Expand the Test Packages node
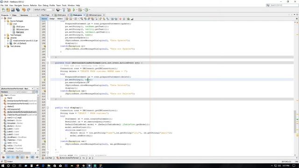This screenshot has width=299, height=168. tap(5, 35)
